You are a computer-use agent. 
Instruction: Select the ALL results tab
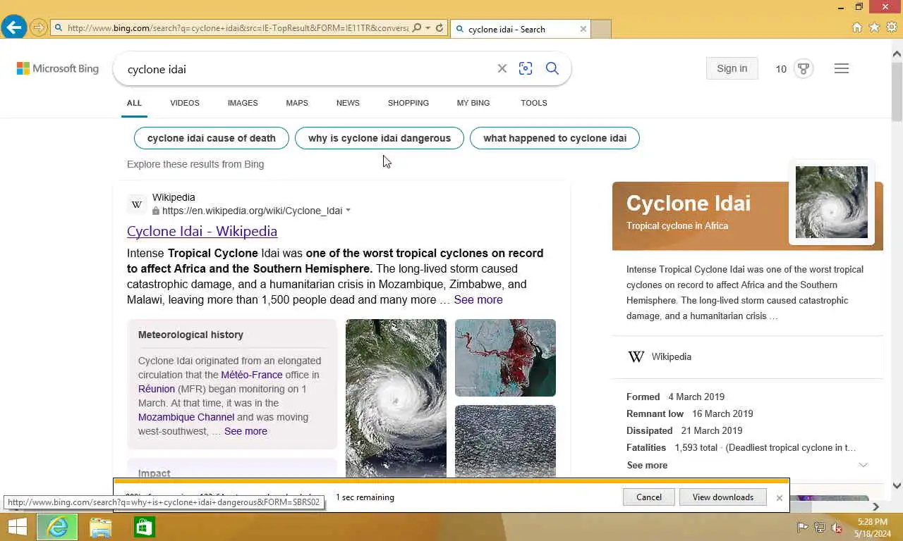[x=134, y=103]
